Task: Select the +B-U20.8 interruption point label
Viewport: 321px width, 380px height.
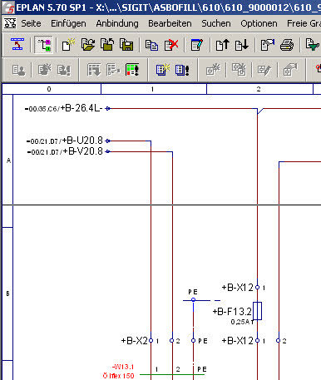Action: click(82, 141)
